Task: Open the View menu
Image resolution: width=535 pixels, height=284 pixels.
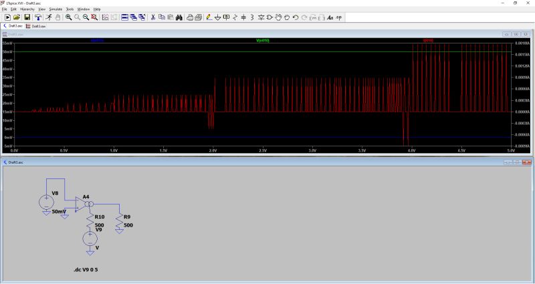Action: 42,9
